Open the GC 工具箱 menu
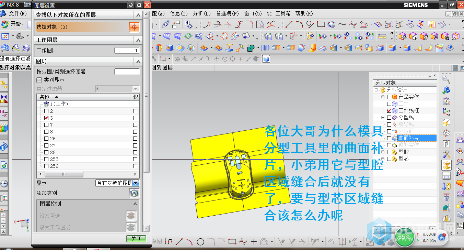The width and height of the screenshot is (464, 250). pos(278,14)
